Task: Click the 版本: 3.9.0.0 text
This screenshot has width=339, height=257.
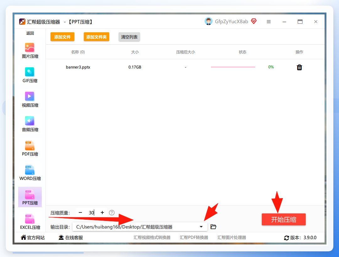Action: pos(303,238)
